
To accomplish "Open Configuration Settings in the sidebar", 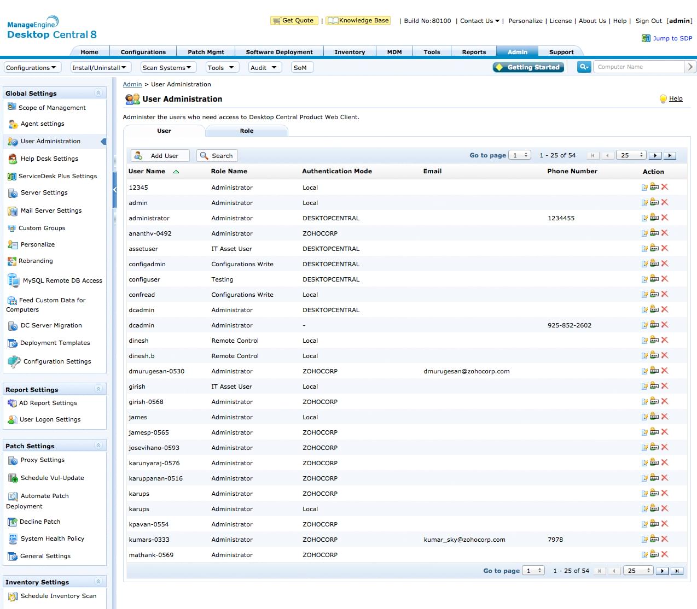I will click(x=57, y=361).
